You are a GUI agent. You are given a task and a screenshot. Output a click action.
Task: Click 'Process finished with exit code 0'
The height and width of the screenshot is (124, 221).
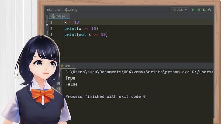pos(105,97)
